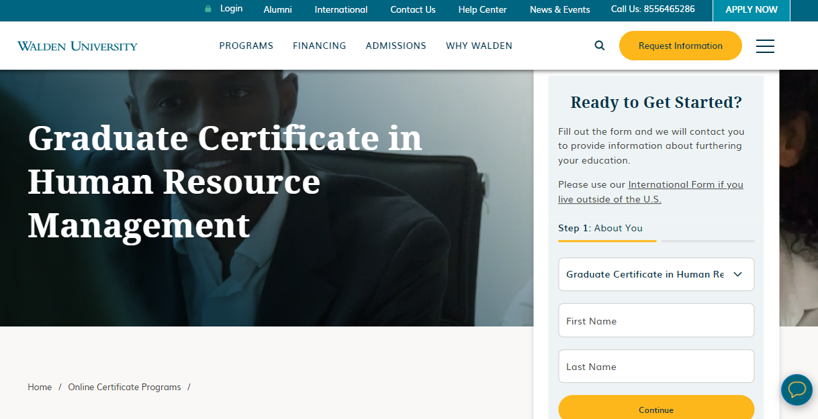Click the Apply Now button
The height and width of the screenshot is (419, 818).
point(752,10)
